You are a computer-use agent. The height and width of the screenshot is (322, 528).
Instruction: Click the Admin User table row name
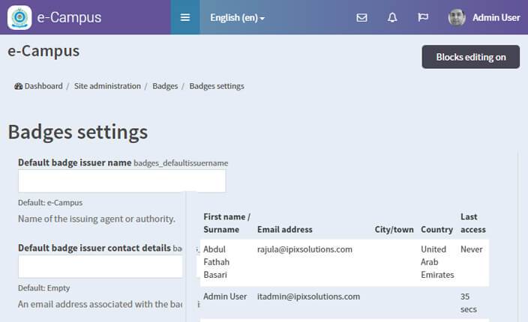click(225, 297)
